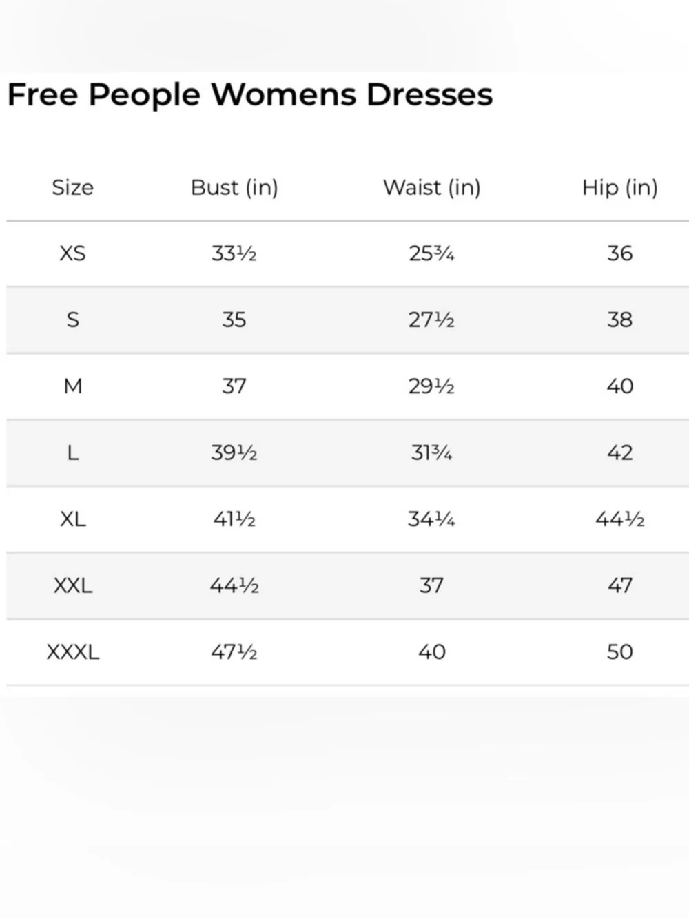
Task: Select the S size row label
Action: [x=72, y=320]
